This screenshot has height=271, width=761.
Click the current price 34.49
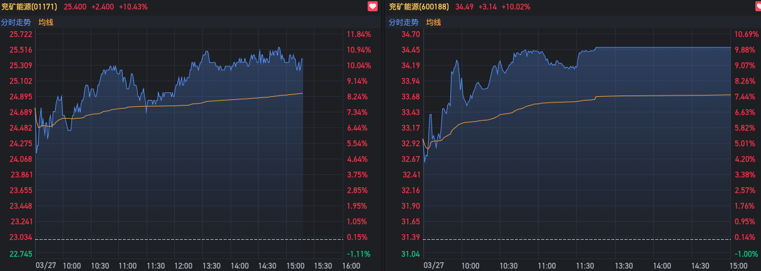click(x=465, y=7)
